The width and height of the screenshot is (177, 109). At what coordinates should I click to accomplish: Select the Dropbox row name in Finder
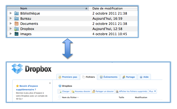click(27, 29)
